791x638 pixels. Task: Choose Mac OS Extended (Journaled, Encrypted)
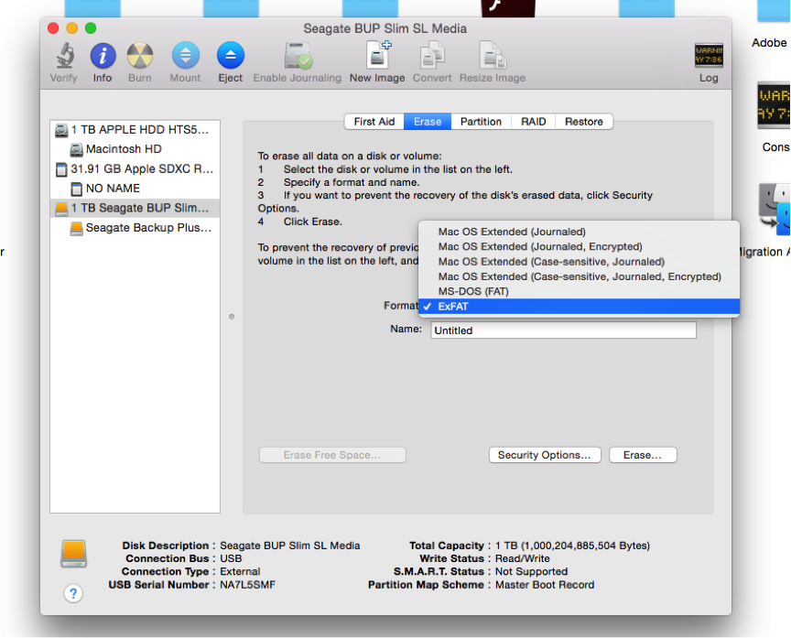coord(580,246)
